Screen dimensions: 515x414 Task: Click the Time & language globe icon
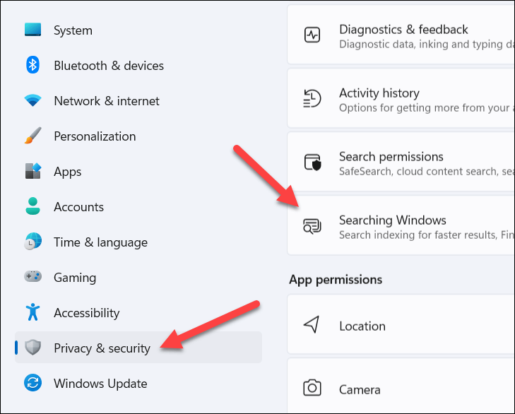(33, 242)
